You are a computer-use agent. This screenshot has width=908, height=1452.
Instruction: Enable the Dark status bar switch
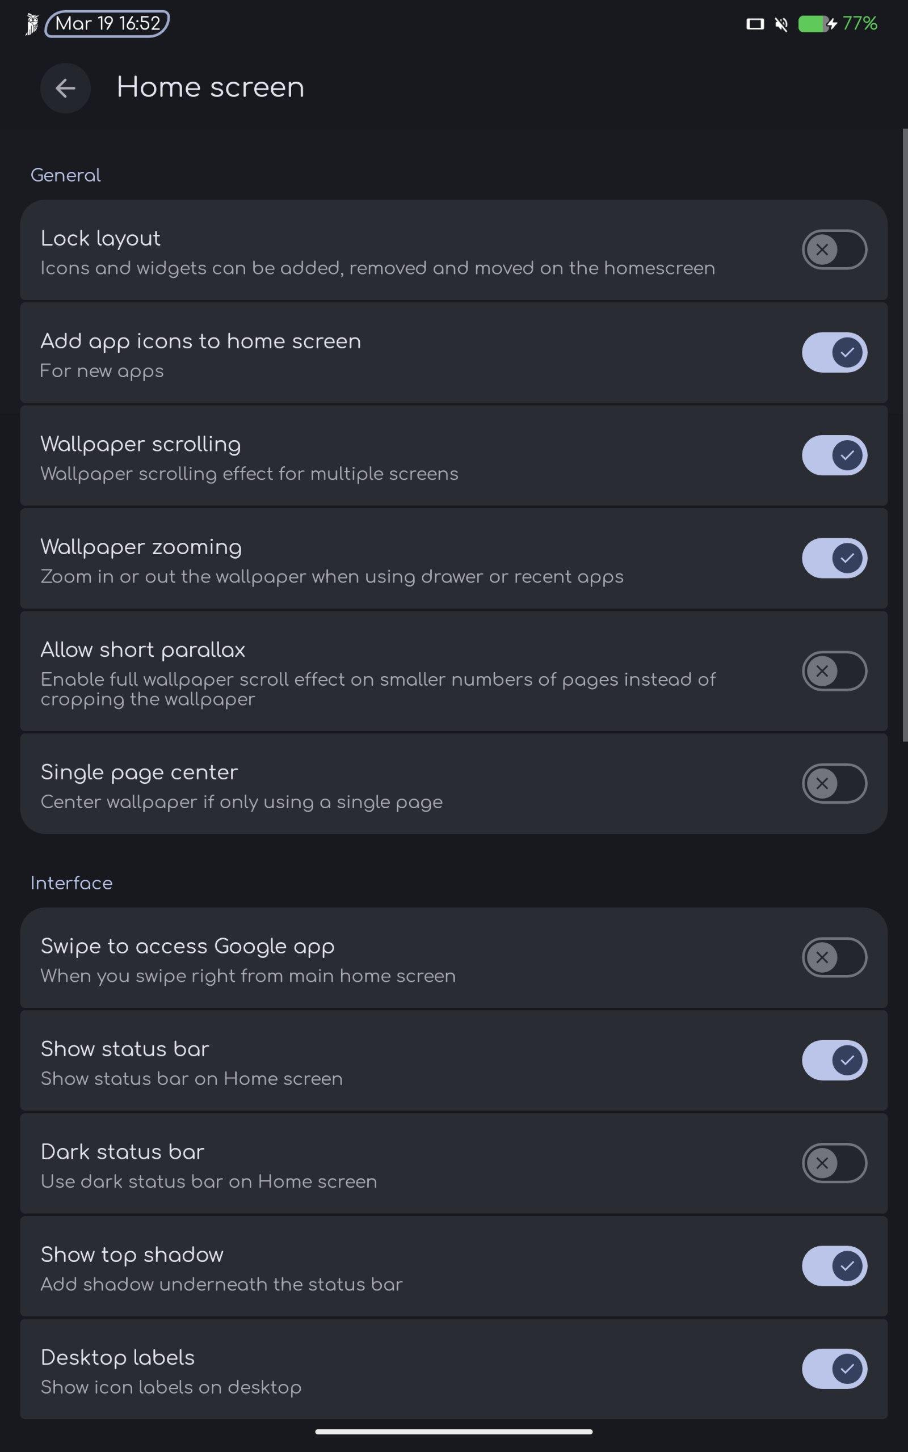point(834,1163)
